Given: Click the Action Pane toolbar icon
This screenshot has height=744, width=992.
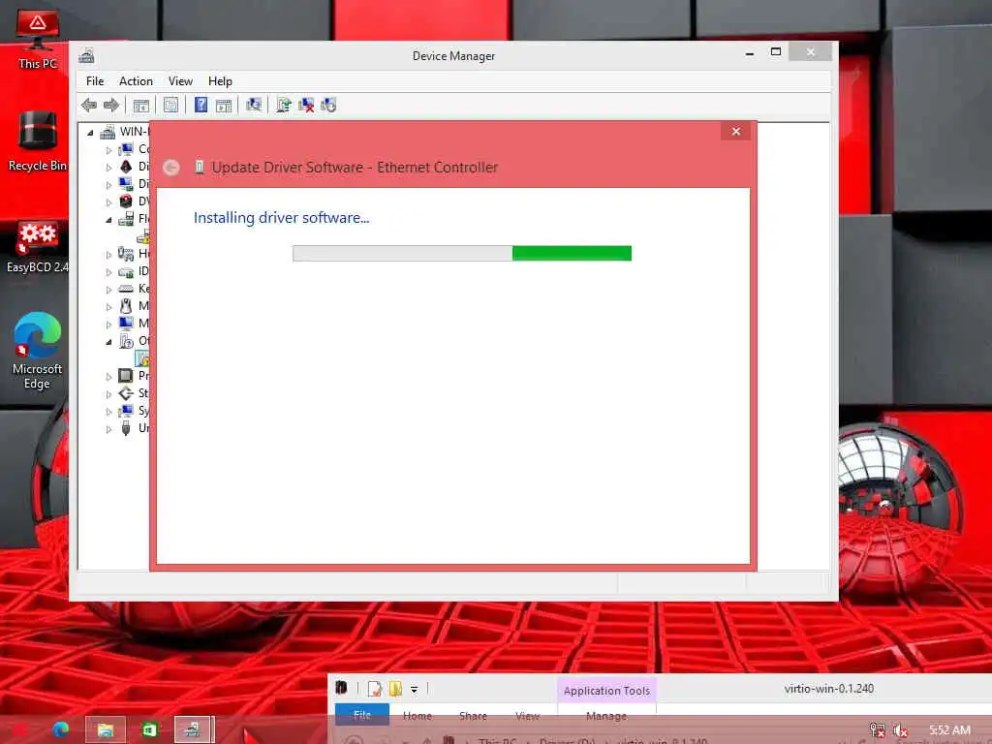Looking at the screenshot, I should (224, 105).
